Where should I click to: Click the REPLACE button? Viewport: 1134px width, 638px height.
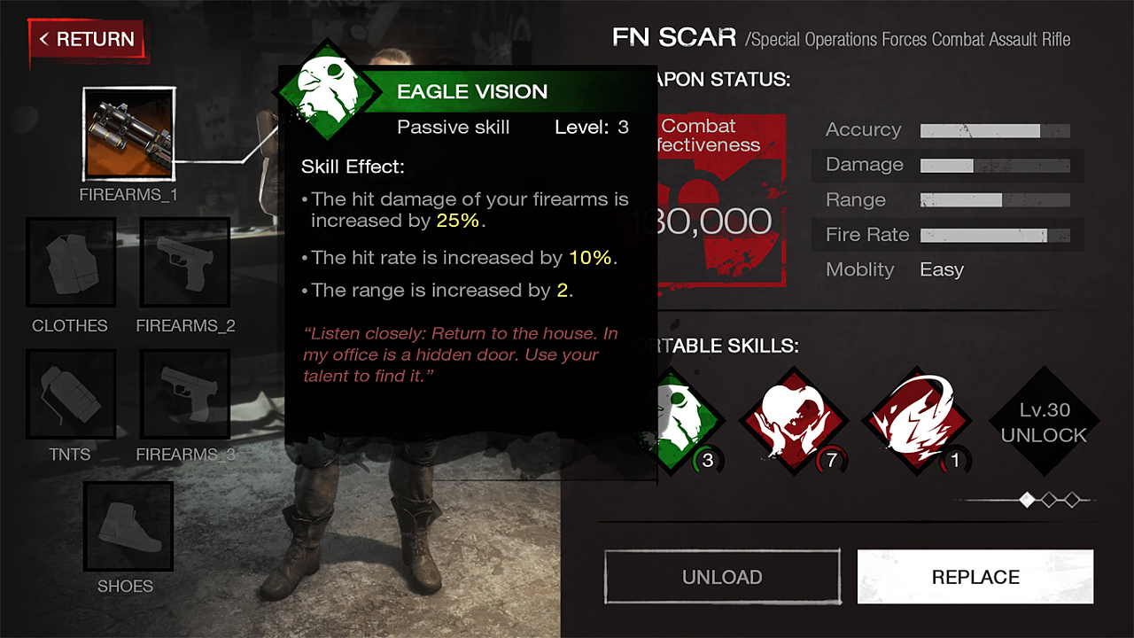tap(975, 577)
